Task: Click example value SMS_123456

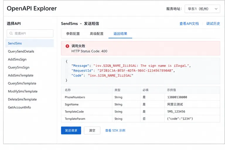Action: pos(176,112)
